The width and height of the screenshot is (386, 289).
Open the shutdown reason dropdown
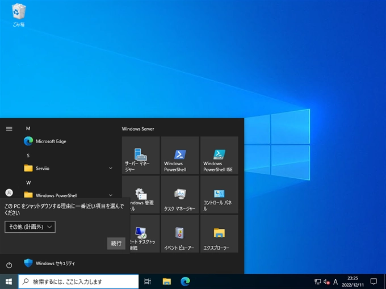click(30, 227)
